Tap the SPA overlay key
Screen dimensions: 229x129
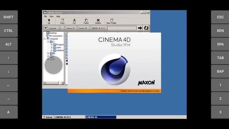[220, 44]
